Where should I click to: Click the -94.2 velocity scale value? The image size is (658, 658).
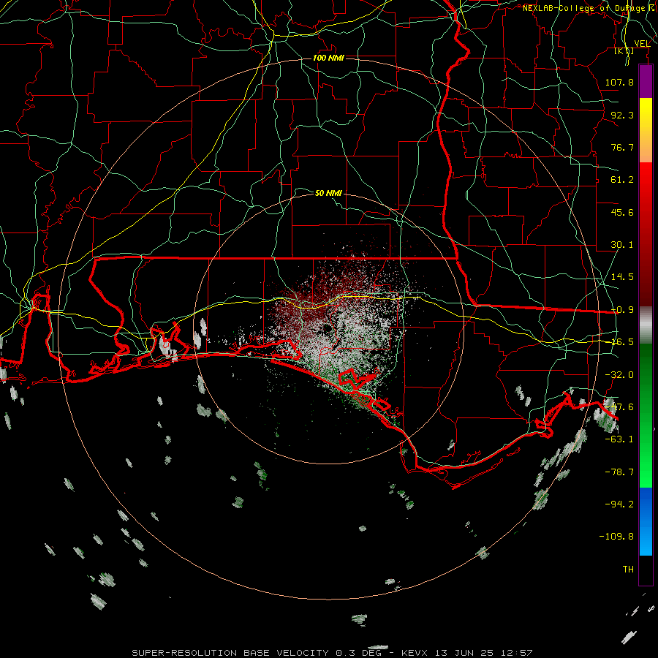pos(619,504)
